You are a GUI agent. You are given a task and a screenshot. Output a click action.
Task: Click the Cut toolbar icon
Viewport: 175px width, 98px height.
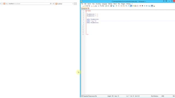click(99, 6)
